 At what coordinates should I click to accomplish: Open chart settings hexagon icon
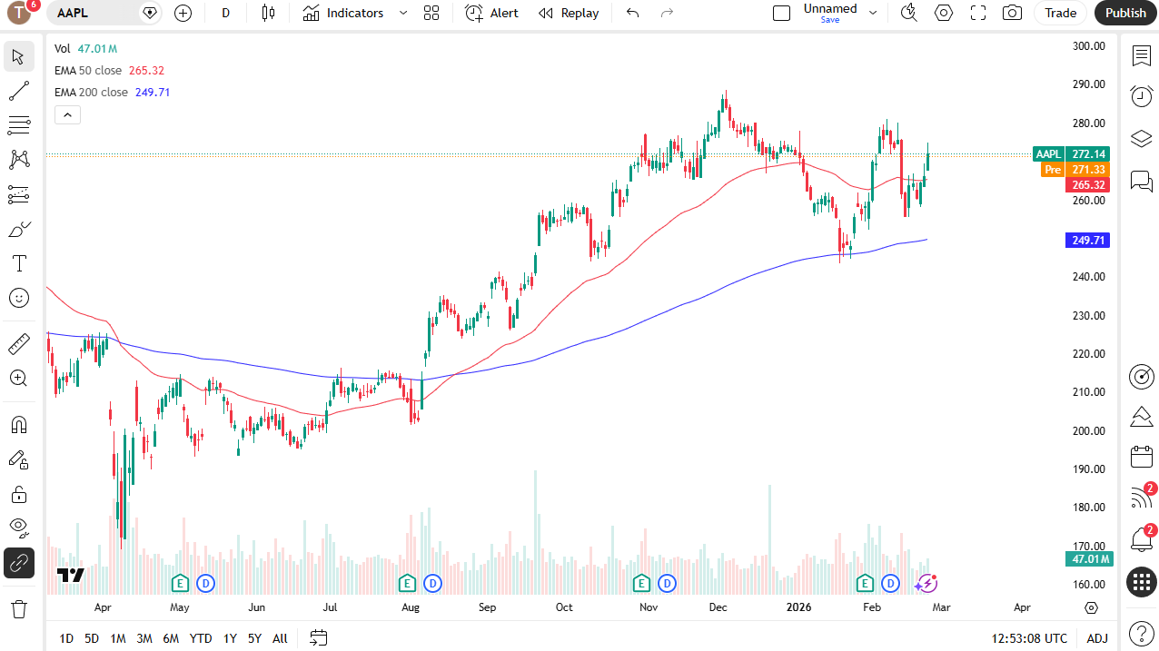coord(944,13)
